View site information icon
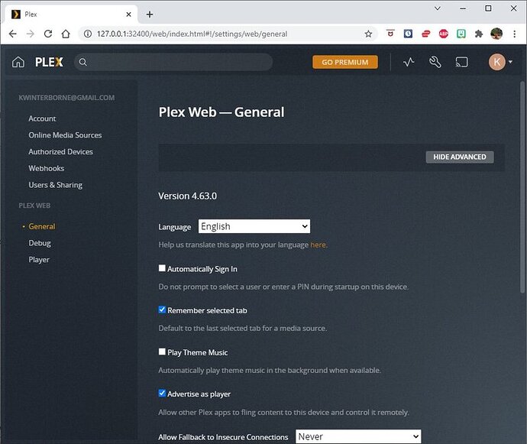 coord(88,34)
